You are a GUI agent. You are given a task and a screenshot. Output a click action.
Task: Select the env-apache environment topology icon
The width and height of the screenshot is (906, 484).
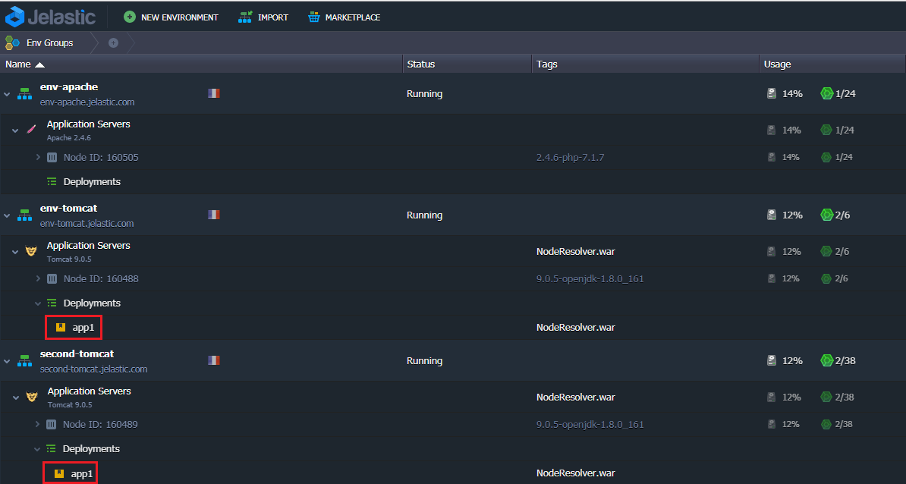24,93
